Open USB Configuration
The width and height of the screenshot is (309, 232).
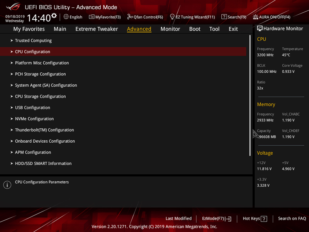tap(32, 107)
